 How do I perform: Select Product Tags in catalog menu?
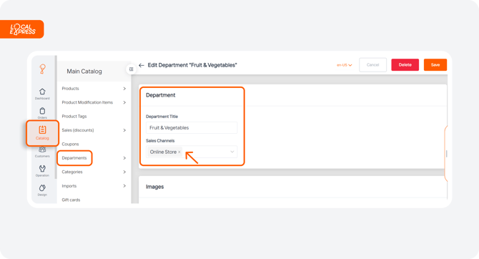coord(74,116)
